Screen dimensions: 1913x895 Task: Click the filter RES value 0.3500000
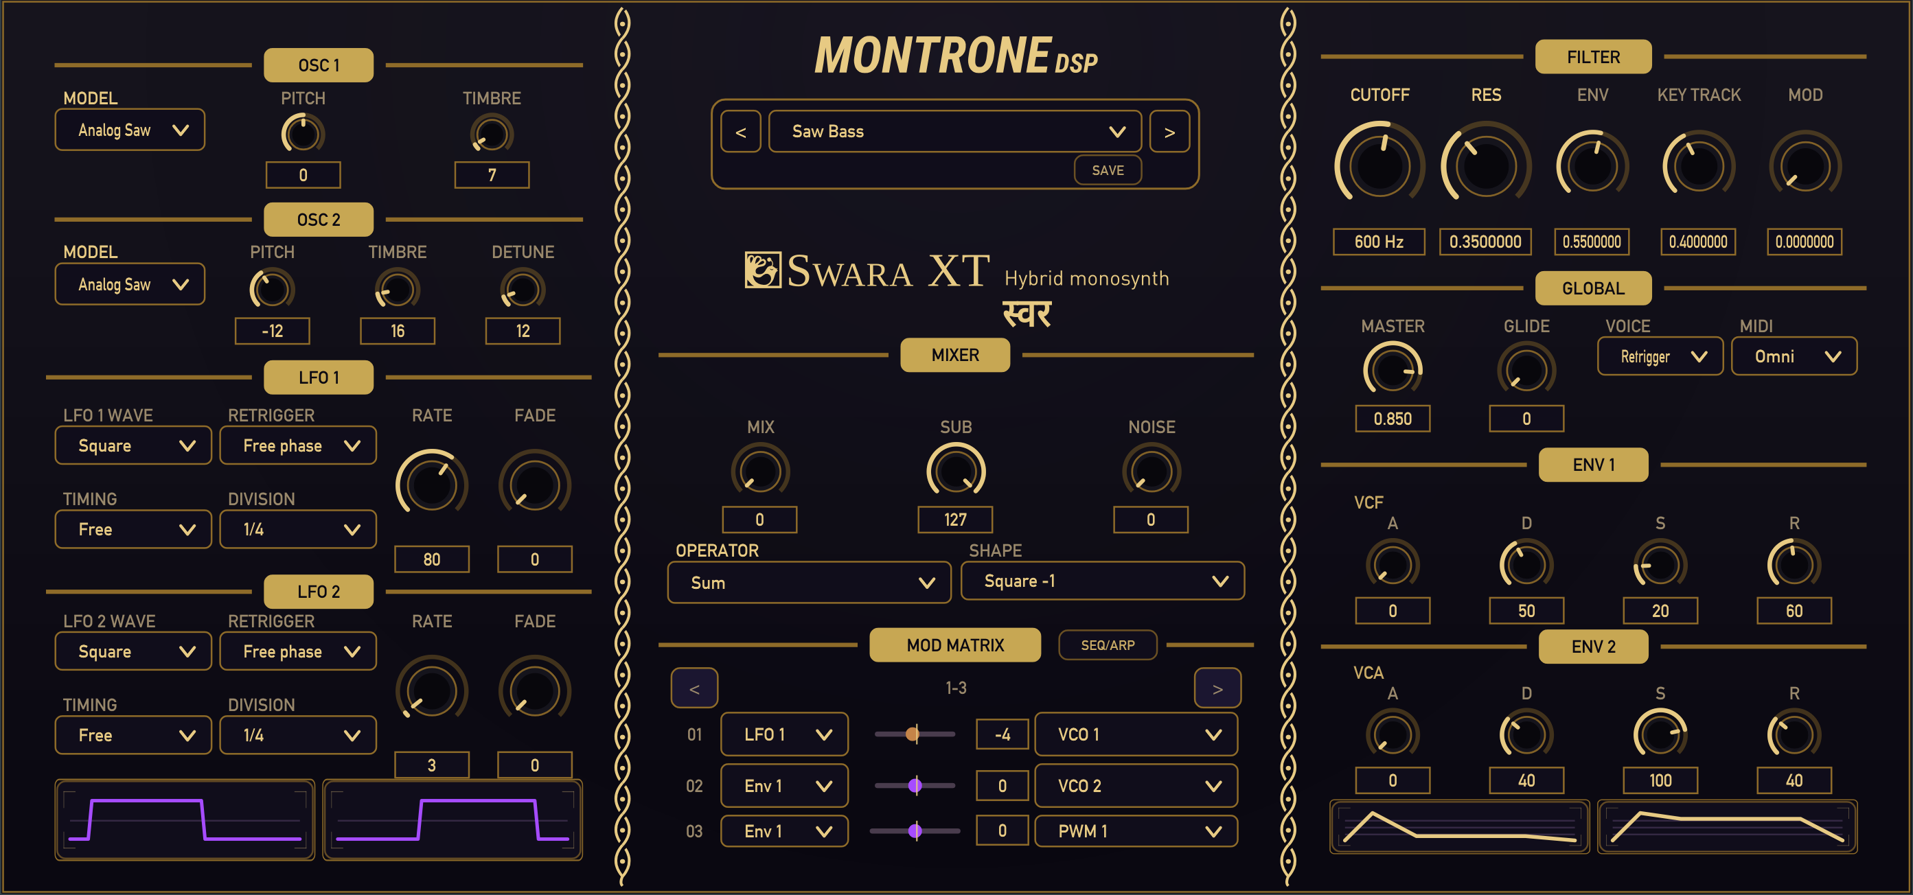(1485, 241)
